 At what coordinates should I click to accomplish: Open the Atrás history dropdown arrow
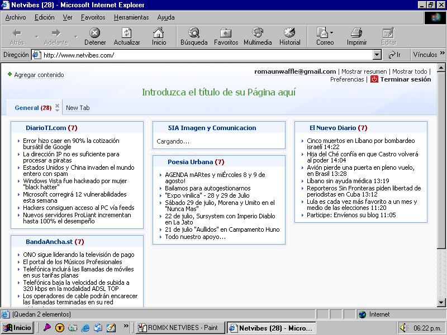(36, 37)
